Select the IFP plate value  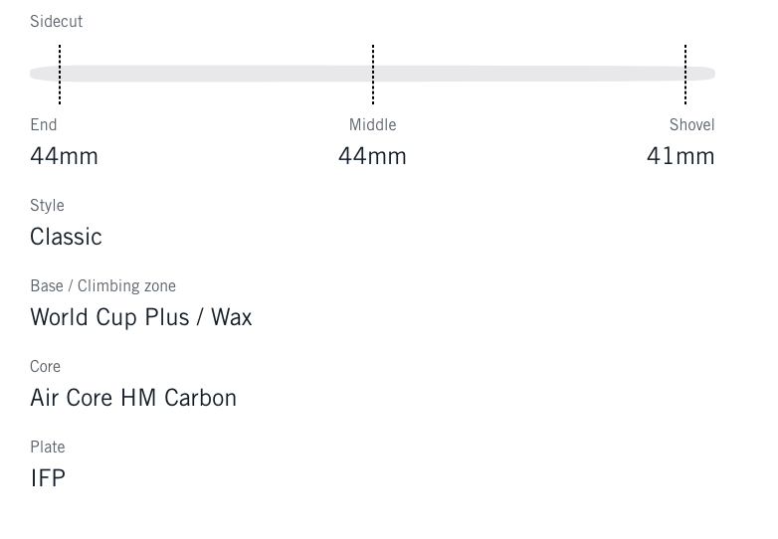tap(48, 478)
